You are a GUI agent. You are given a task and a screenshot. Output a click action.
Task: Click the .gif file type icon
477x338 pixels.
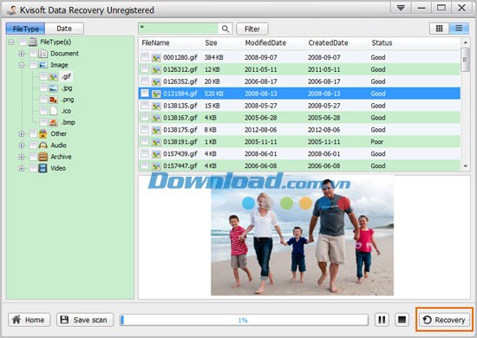[53, 76]
